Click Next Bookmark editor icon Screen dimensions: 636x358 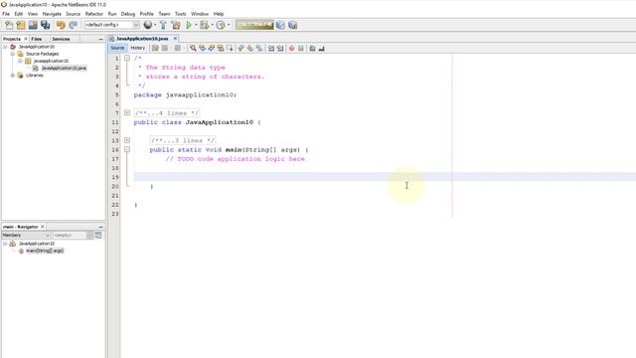(x=250, y=49)
